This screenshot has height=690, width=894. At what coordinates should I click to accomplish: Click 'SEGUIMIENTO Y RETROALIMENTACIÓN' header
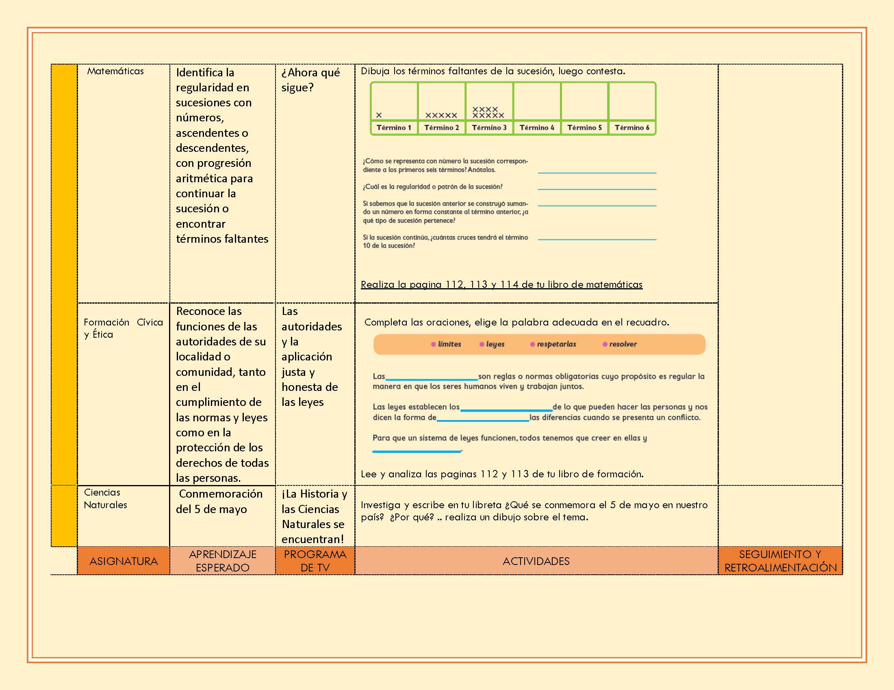click(781, 561)
